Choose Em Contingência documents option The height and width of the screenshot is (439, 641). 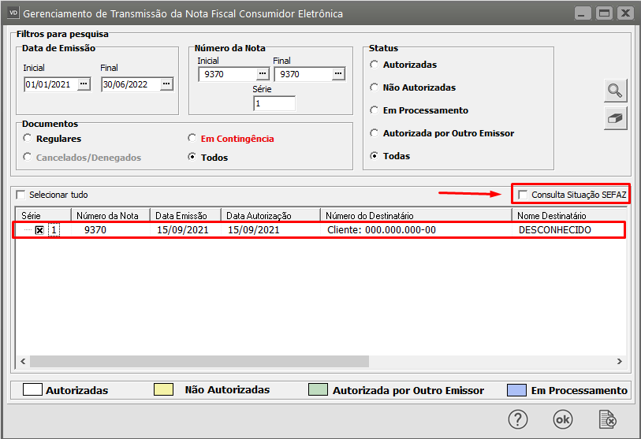coord(192,138)
